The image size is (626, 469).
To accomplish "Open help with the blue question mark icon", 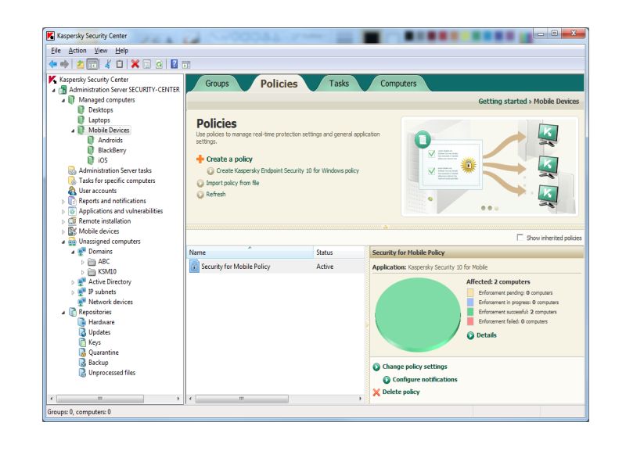I will 174,64.
